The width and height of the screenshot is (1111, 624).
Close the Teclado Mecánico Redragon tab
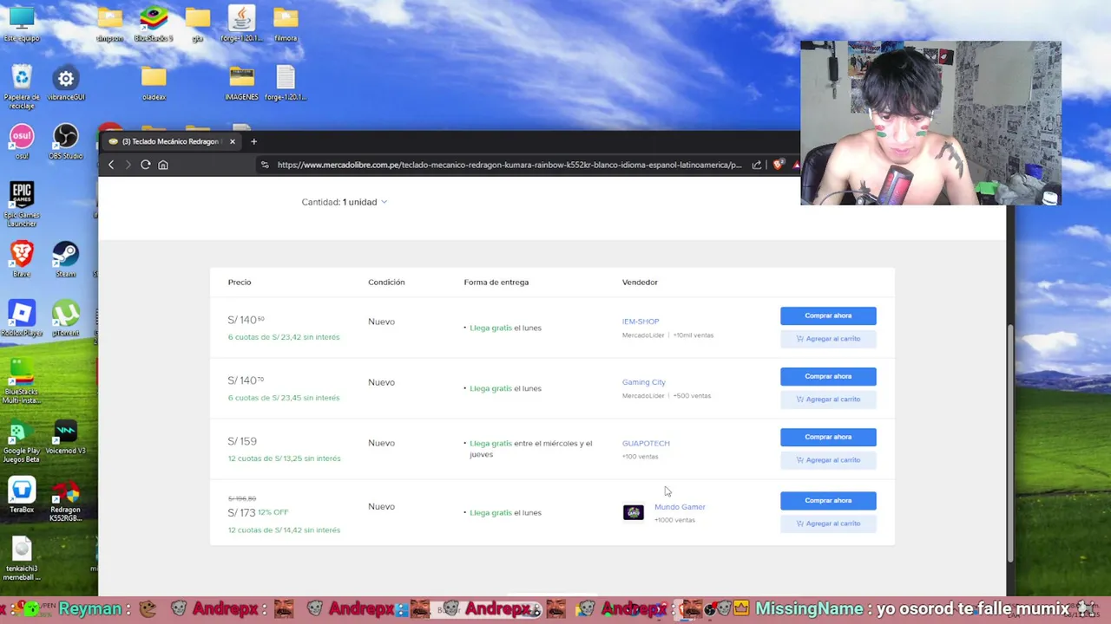(233, 141)
